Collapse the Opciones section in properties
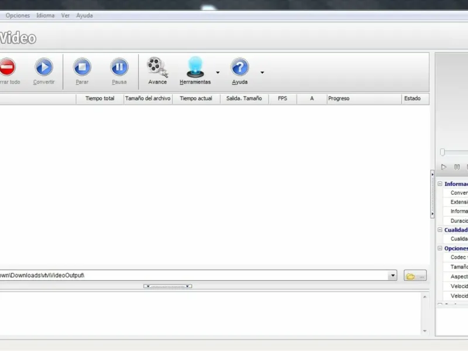This screenshot has height=351, width=468. [x=440, y=248]
